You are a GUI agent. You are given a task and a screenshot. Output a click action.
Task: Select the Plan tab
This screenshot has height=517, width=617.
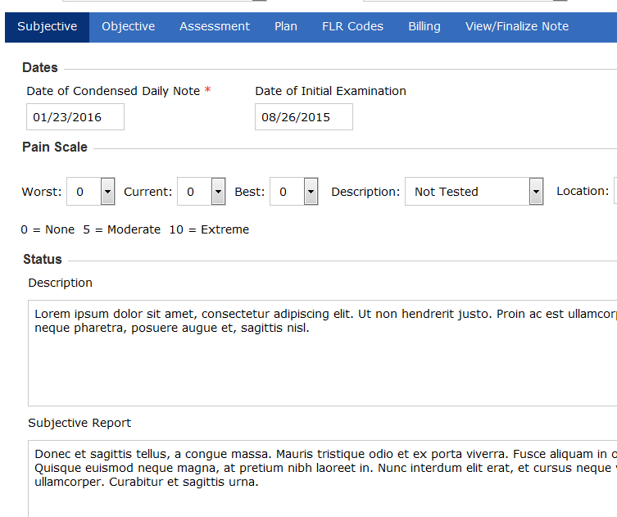tap(286, 26)
